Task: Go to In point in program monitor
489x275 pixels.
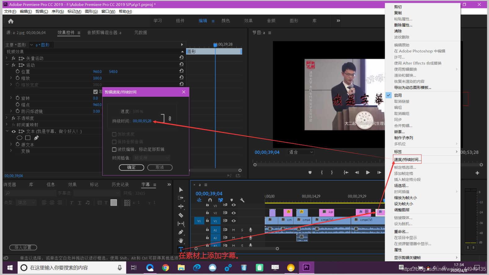Action: pos(346,172)
